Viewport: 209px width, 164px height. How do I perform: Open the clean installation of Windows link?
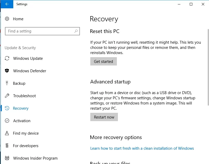(x=142, y=148)
